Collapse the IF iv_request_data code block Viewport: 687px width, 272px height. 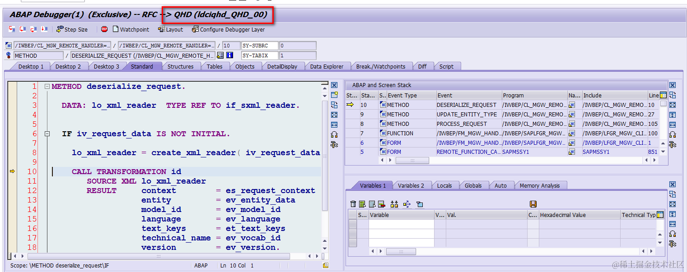pos(47,134)
